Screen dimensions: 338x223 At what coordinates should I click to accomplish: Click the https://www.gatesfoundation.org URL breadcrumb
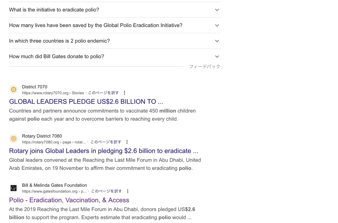[x=54, y=191]
